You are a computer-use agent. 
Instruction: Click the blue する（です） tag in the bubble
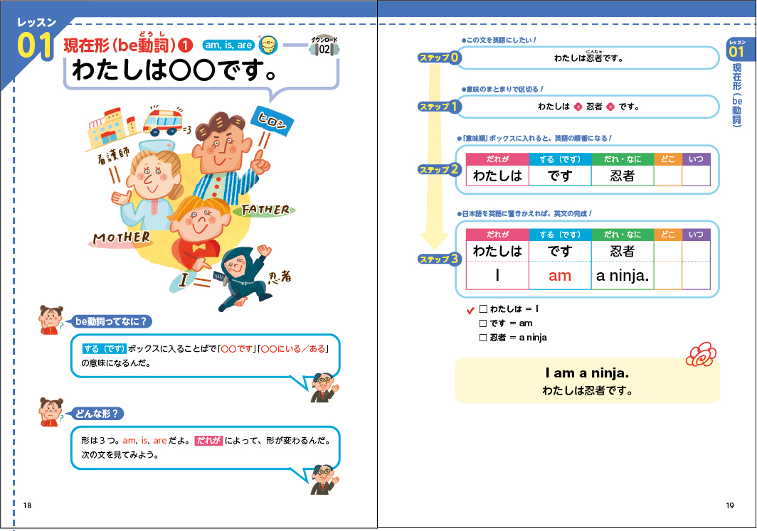105,348
